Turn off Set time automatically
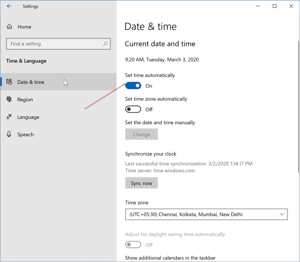300x262 pixels. click(133, 86)
